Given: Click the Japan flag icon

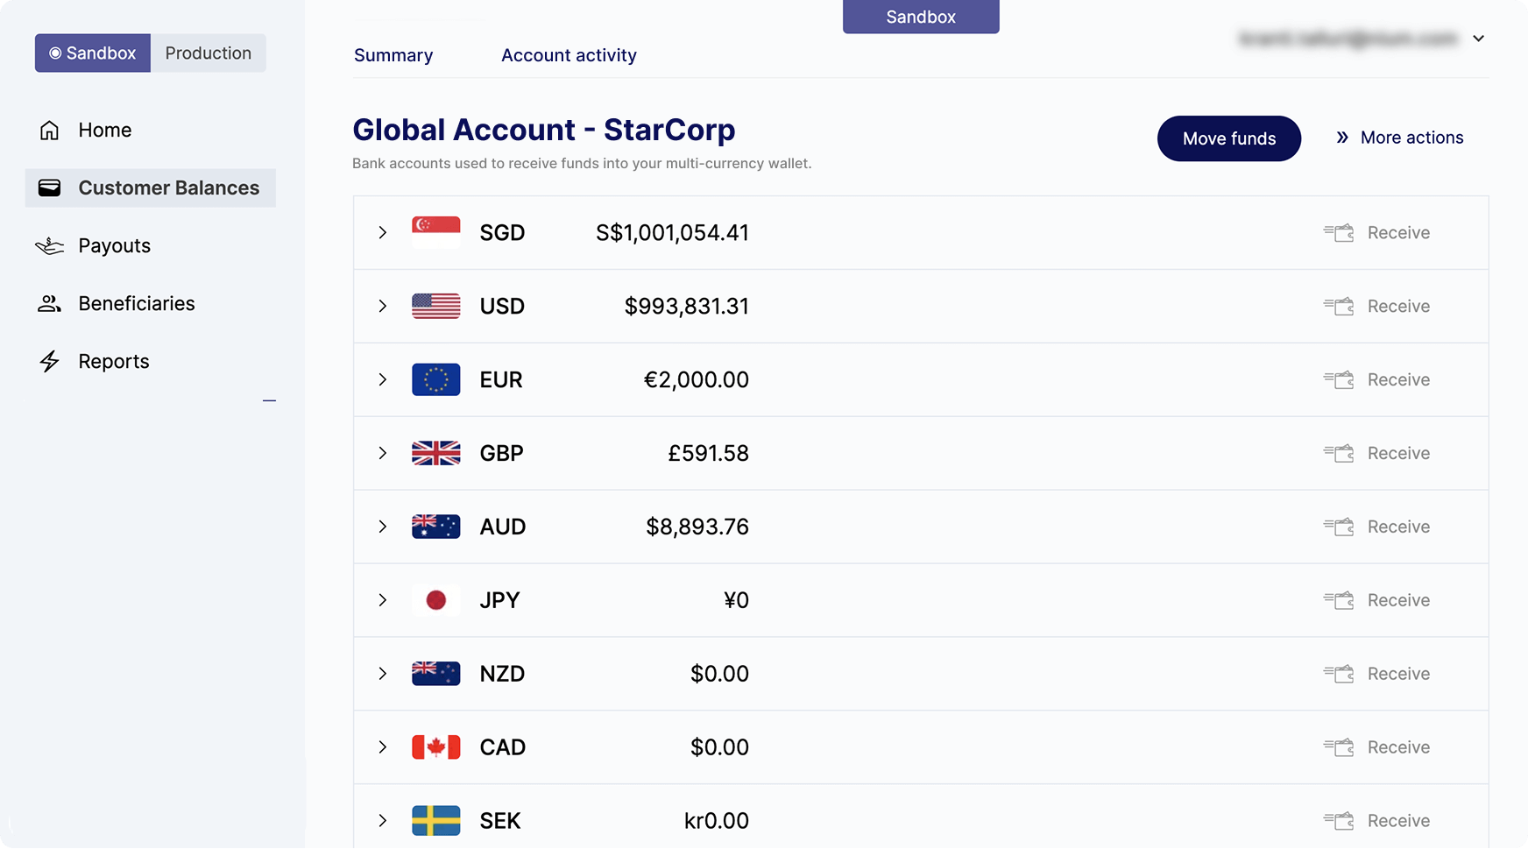Looking at the screenshot, I should click(x=436, y=600).
